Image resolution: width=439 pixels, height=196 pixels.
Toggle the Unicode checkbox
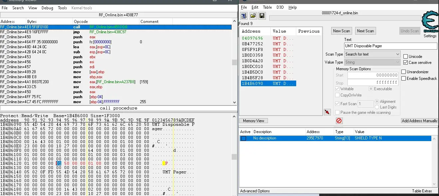(405, 57)
